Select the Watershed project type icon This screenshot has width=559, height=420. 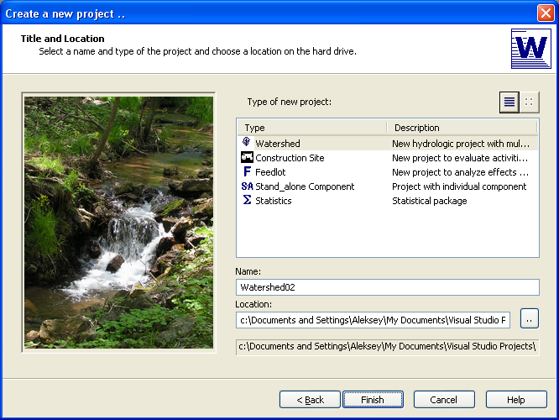(246, 142)
